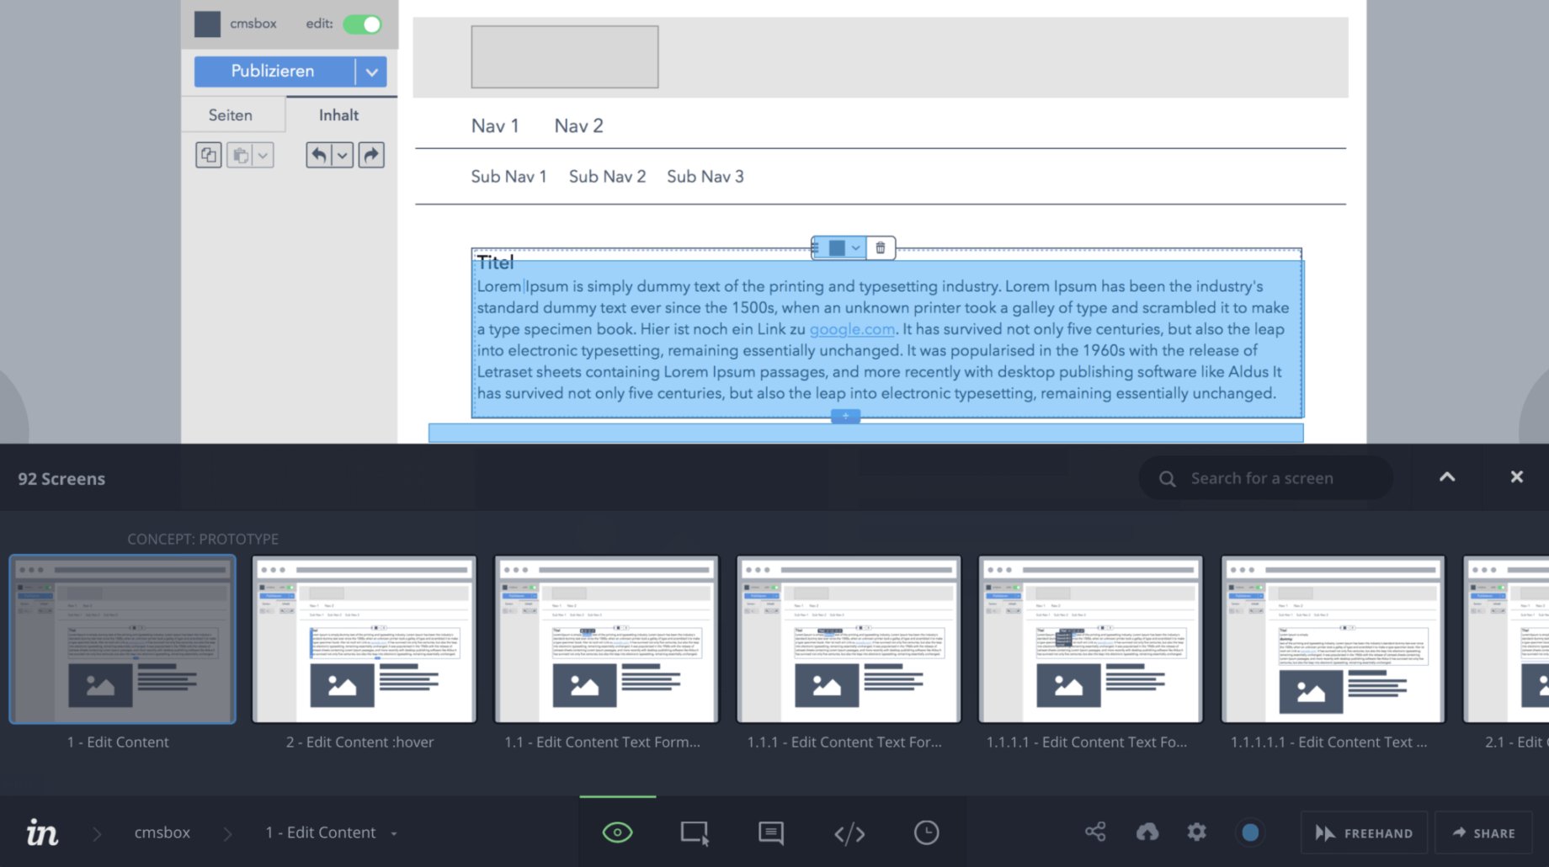Expand the block style dropdown above Titel
1549x867 pixels.
coord(855,247)
